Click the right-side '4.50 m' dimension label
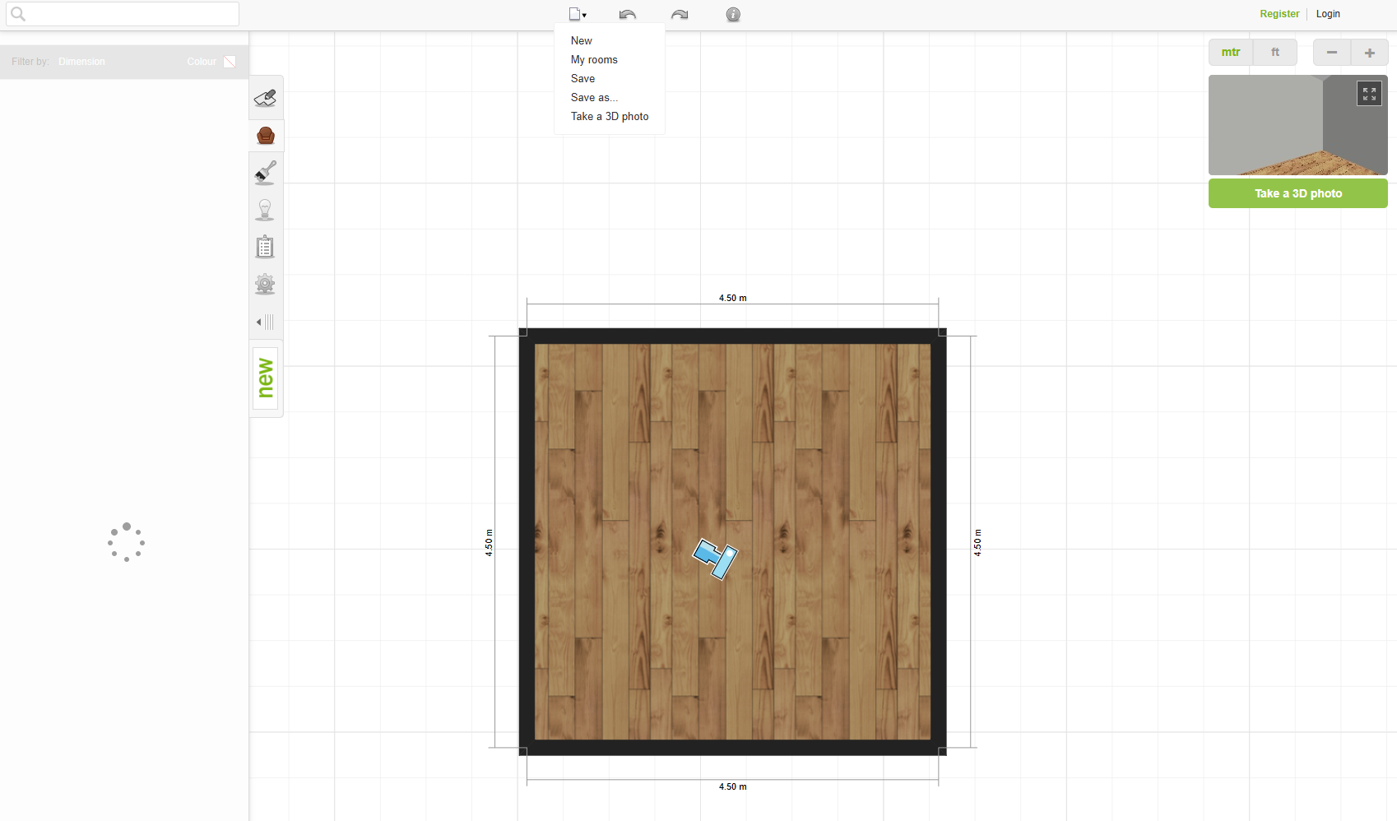The width and height of the screenshot is (1397, 821). [x=977, y=543]
